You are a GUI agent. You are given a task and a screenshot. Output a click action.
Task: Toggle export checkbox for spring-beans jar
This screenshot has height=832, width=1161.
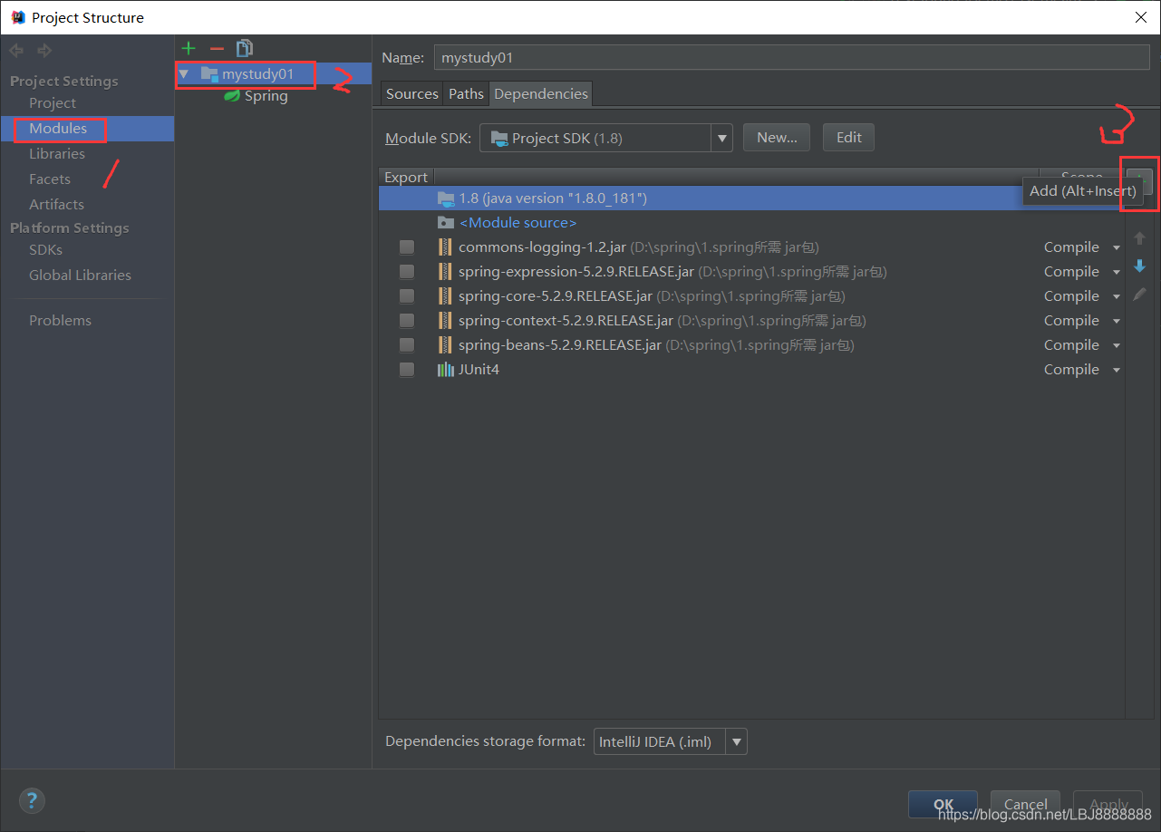[x=407, y=344]
